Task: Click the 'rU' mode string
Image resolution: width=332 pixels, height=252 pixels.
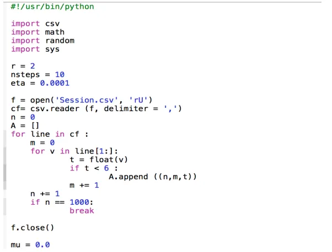Action: (138, 100)
